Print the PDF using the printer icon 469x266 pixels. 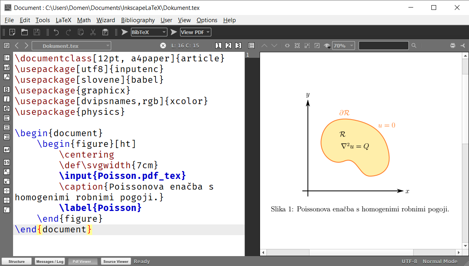coord(452,46)
